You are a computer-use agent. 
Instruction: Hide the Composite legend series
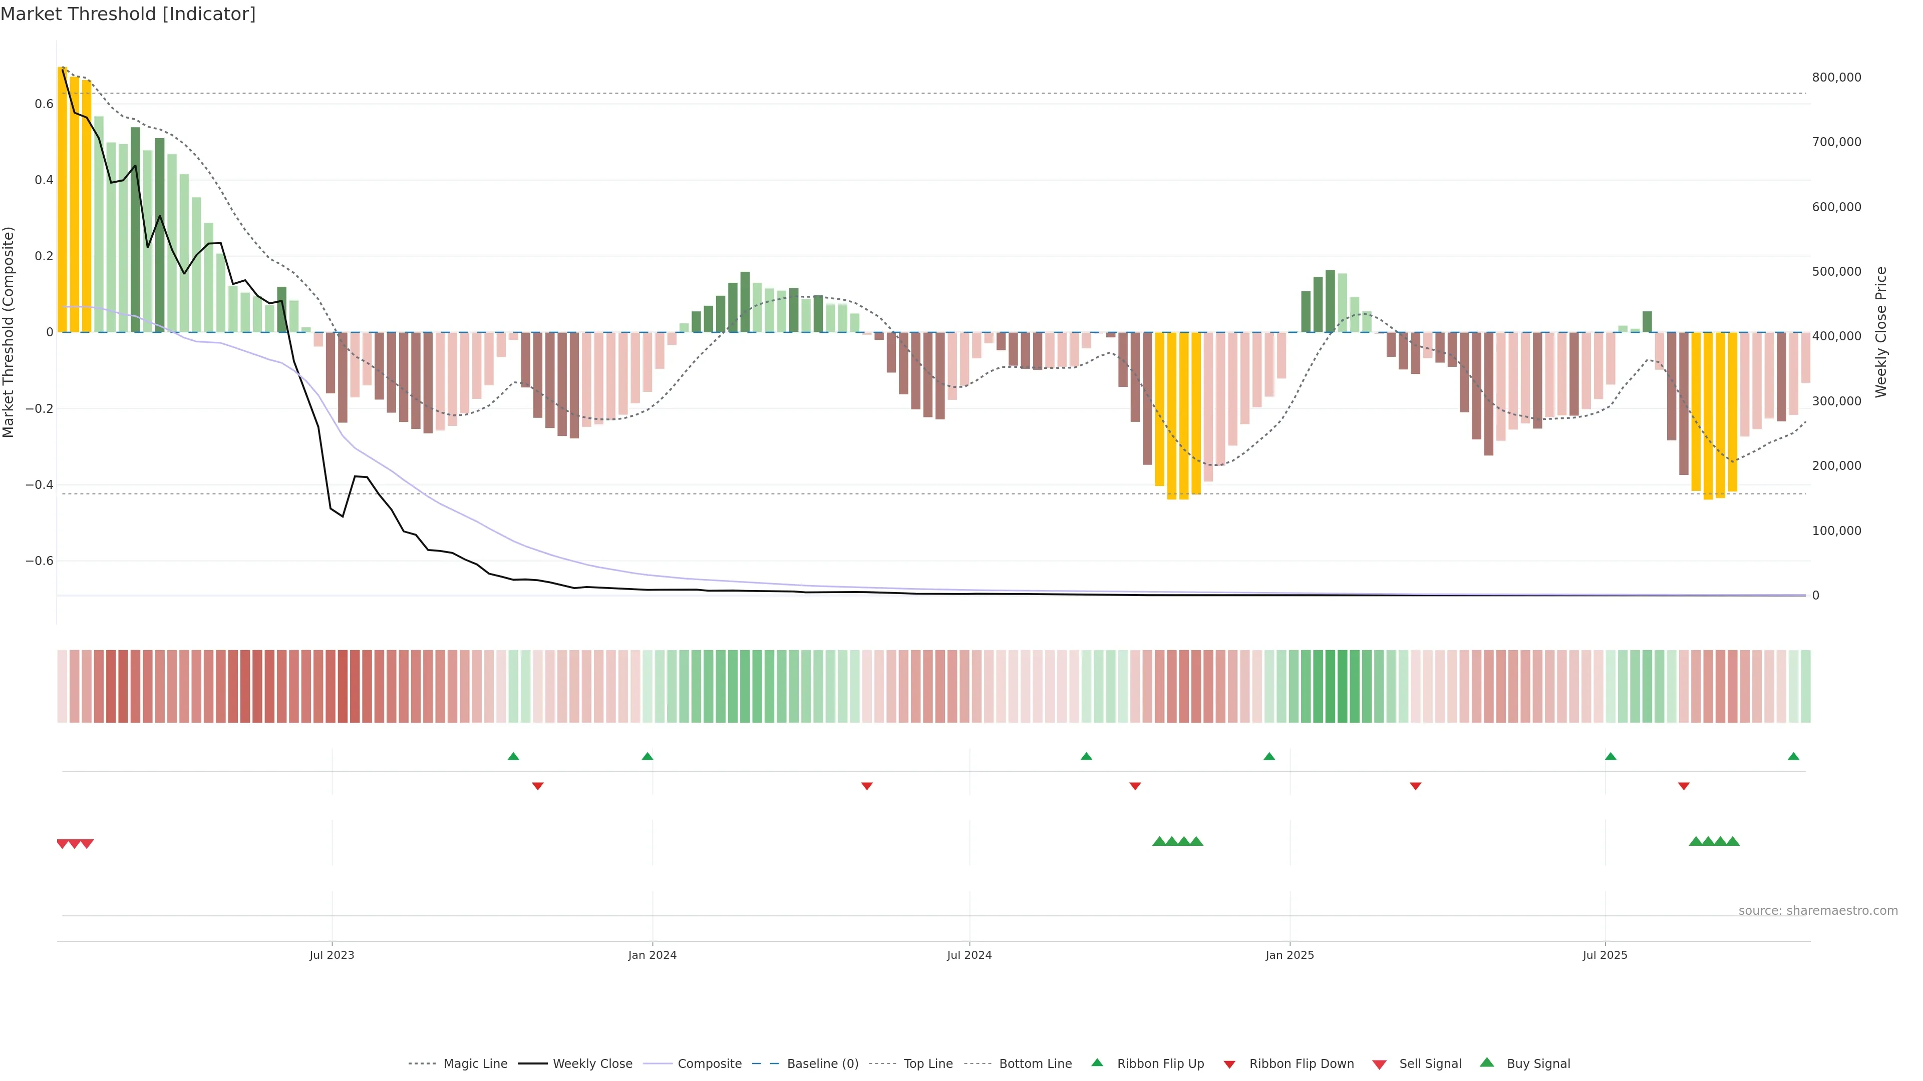tap(709, 1064)
